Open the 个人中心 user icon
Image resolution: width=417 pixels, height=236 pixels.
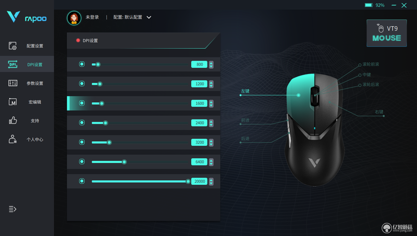[x=13, y=139]
